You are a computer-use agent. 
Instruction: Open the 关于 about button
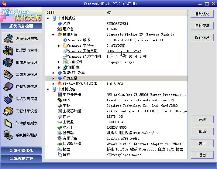202,143
